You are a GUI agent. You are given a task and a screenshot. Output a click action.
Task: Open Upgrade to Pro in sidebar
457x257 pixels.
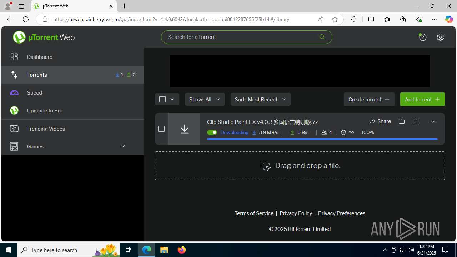(73, 110)
